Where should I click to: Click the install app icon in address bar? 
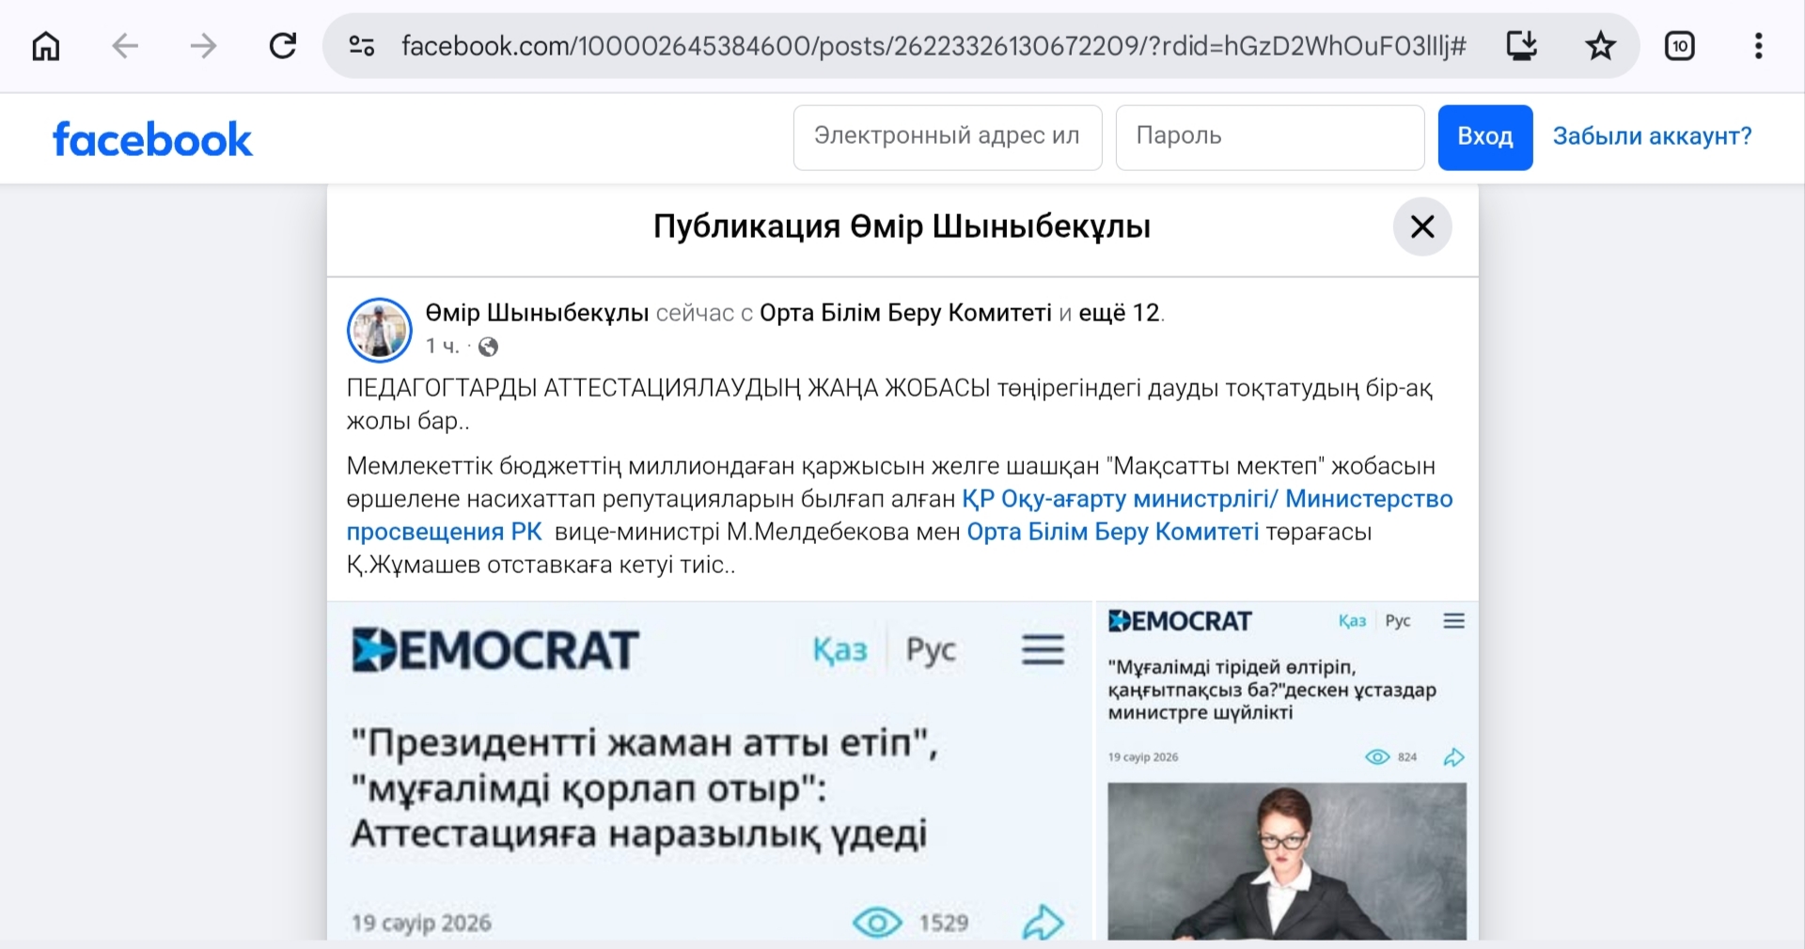click(x=1521, y=46)
